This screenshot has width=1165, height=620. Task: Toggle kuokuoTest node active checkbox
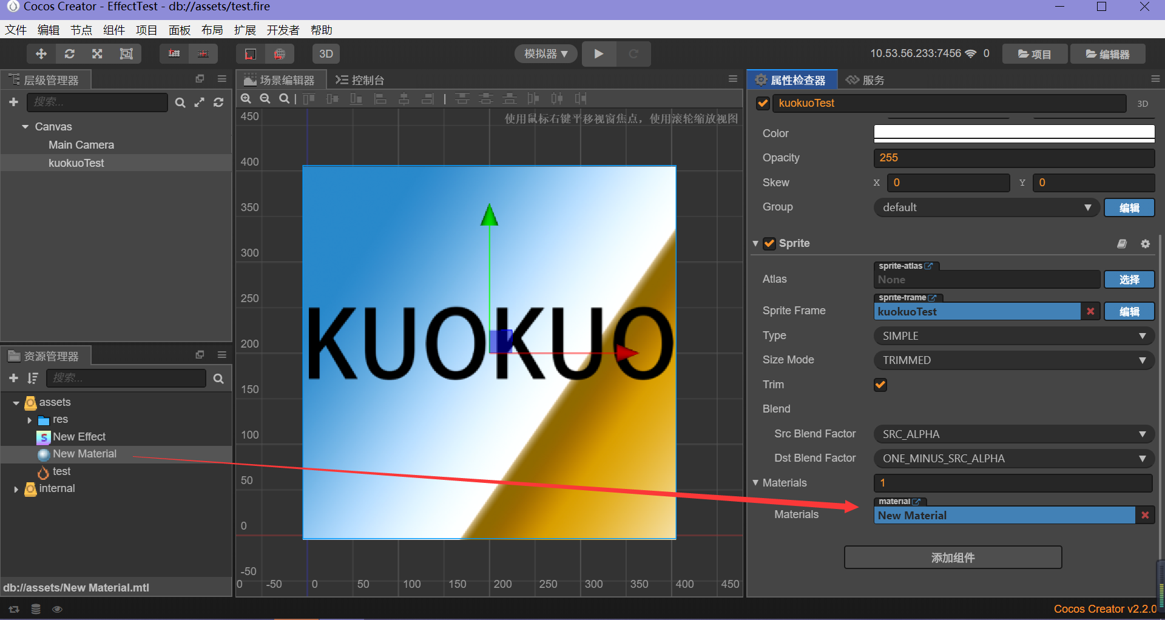(763, 103)
